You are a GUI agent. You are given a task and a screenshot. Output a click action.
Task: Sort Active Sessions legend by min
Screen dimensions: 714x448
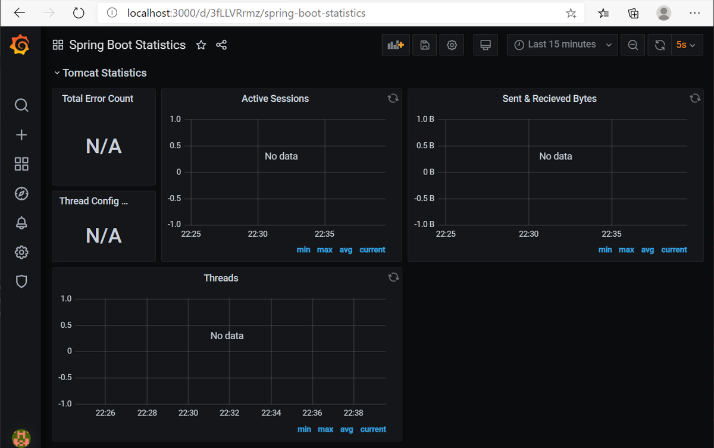[303, 250]
